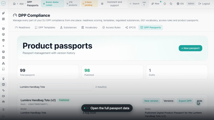This screenshot has height=120, width=214.
Task: Click the sparkle New icon in the header
Action: 152,4
